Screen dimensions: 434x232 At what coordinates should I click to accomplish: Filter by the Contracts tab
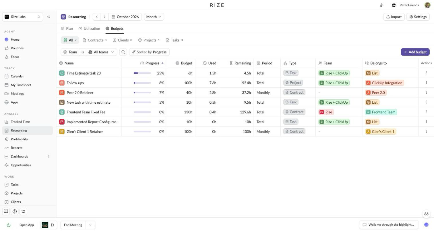click(x=94, y=40)
